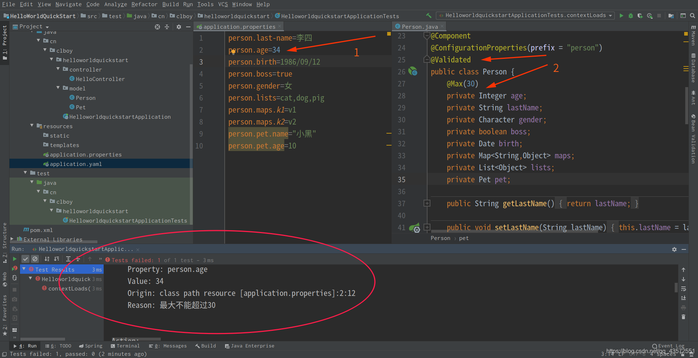Toggle tool window bars icon in the status bar

click(x=4, y=354)
